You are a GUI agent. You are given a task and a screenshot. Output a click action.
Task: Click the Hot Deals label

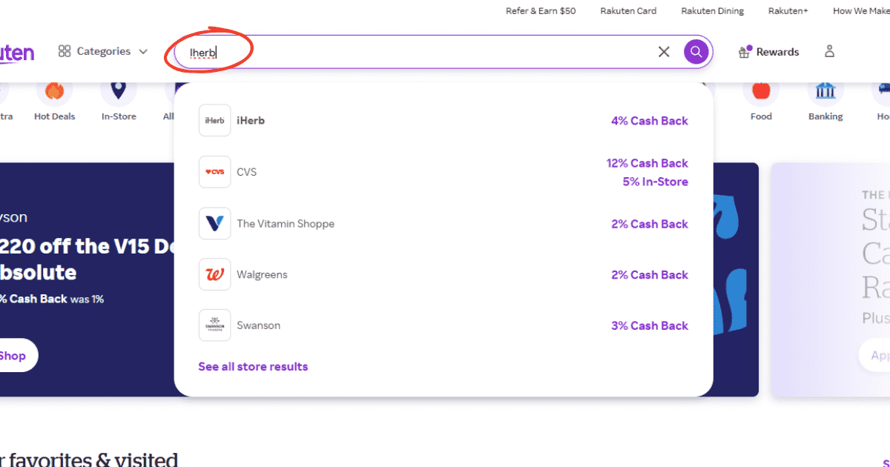point(55,116)
